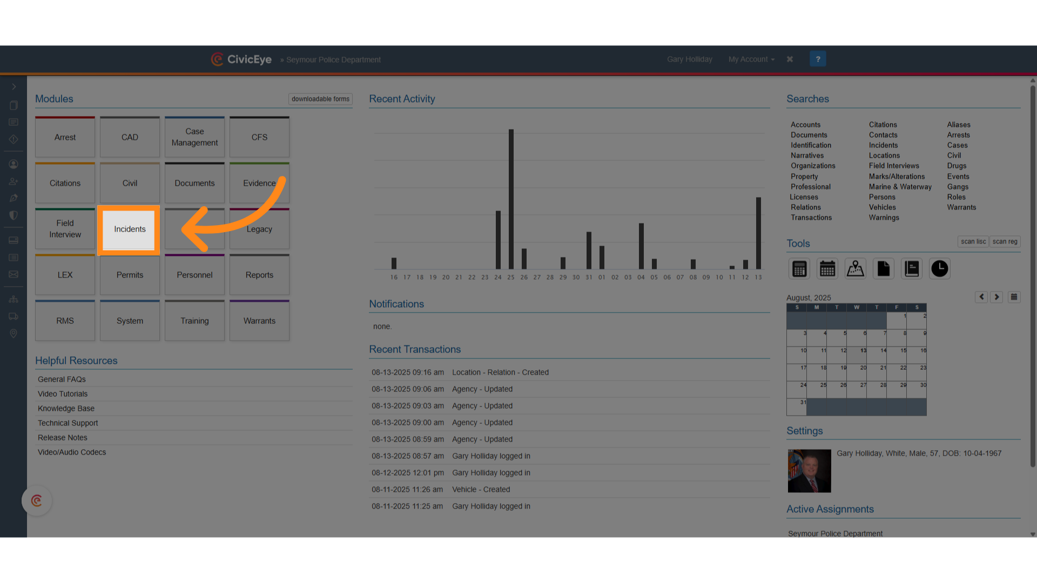
Task: Click the pen nib sidebar icon
Action: [x=14, y=198]
